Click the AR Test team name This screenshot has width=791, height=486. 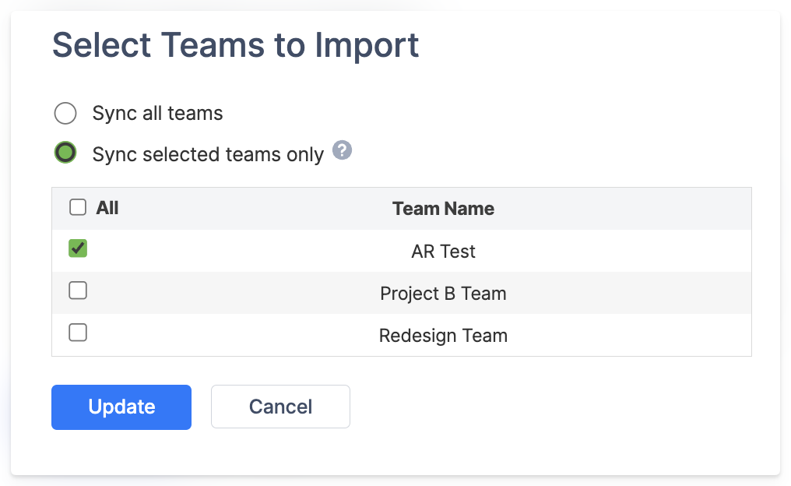tap(443, 252)
